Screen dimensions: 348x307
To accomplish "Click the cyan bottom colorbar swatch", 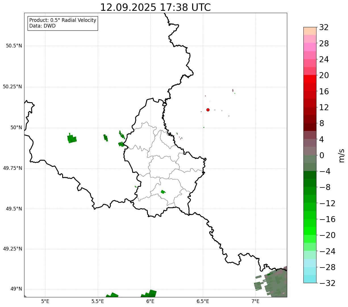I will click(x=310, y=279).
